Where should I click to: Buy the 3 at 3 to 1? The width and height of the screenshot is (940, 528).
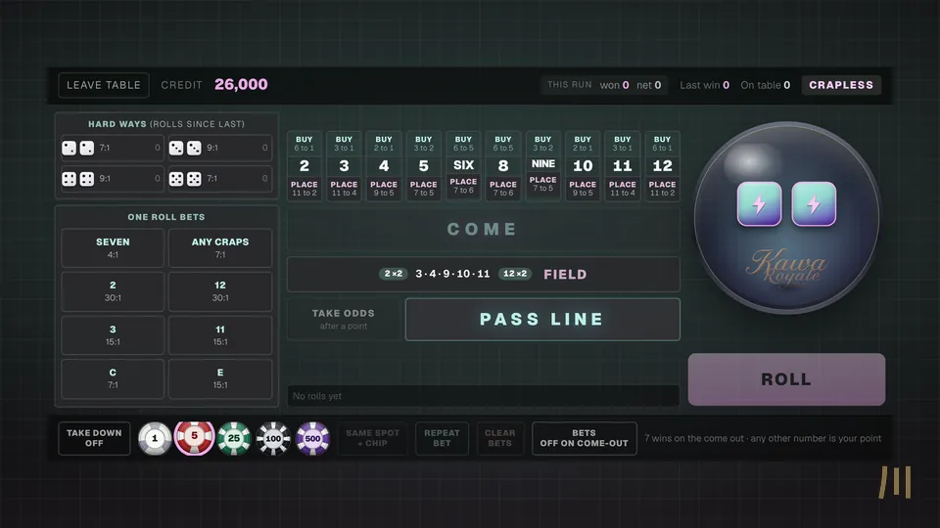344,143
